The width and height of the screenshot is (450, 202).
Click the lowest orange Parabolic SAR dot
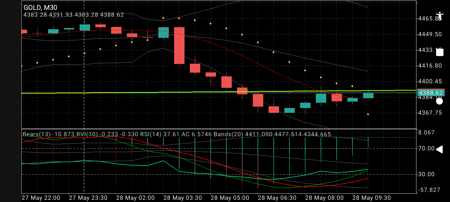tap(368, 114)
